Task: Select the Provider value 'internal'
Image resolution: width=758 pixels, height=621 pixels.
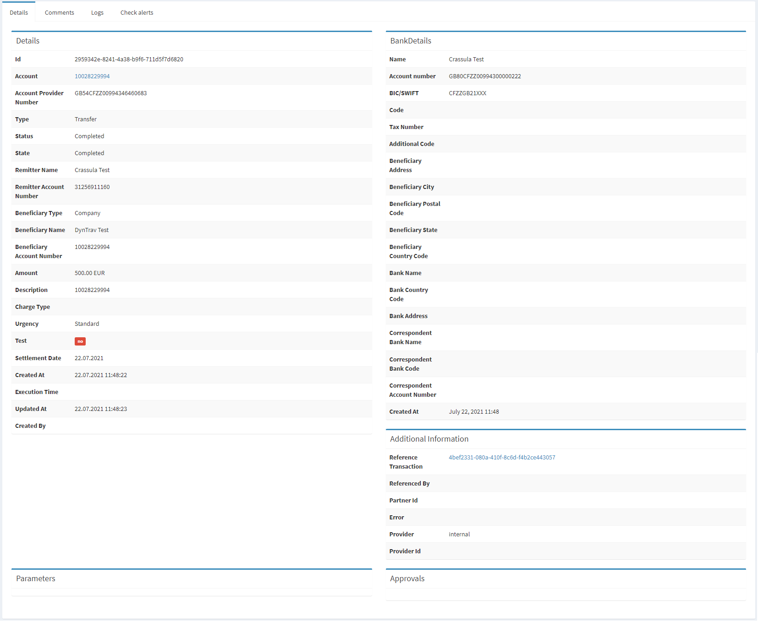Action: [x=459, y=534]
